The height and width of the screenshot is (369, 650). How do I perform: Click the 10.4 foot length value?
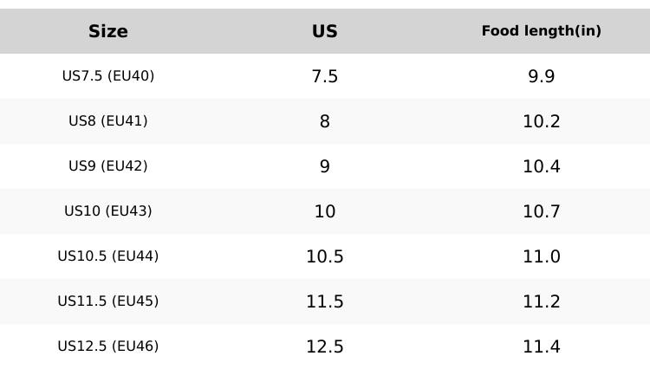click(542, 166)
